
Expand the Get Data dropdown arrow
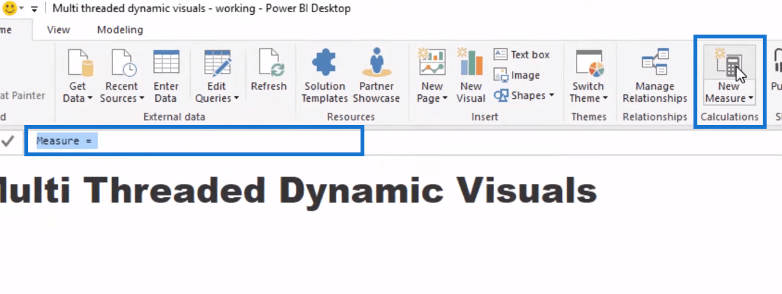90,99
